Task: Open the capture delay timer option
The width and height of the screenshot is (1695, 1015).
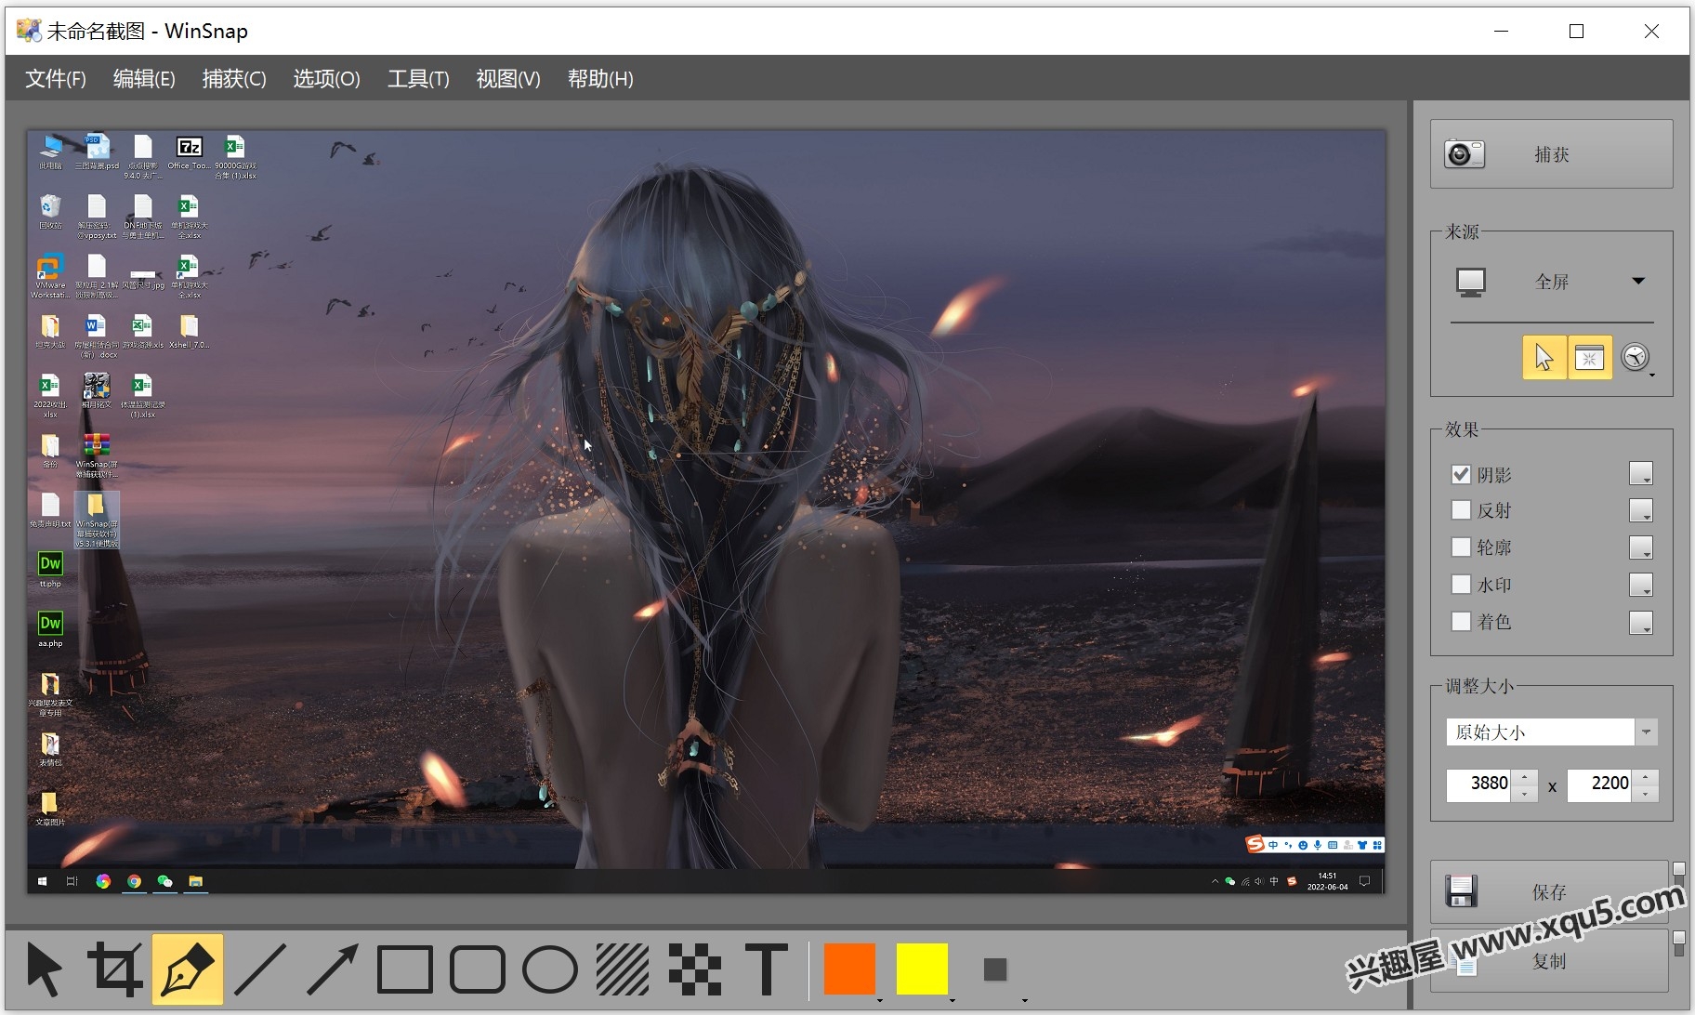Action: 1636,358
